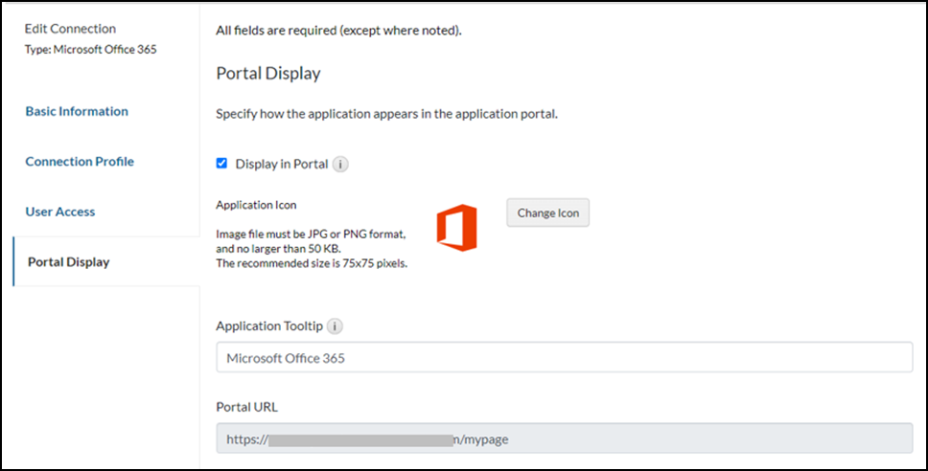Click the greyed-out Portal URL field
The image size is (928, 471).
[x=564, y=439]
